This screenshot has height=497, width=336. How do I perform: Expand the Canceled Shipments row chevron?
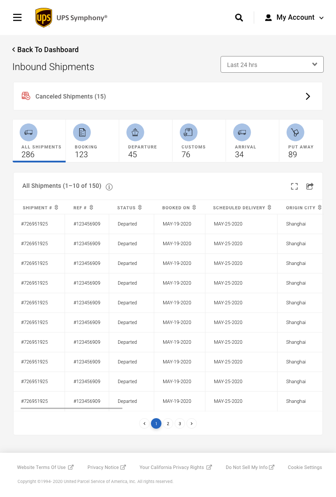(x=308, y=96)
